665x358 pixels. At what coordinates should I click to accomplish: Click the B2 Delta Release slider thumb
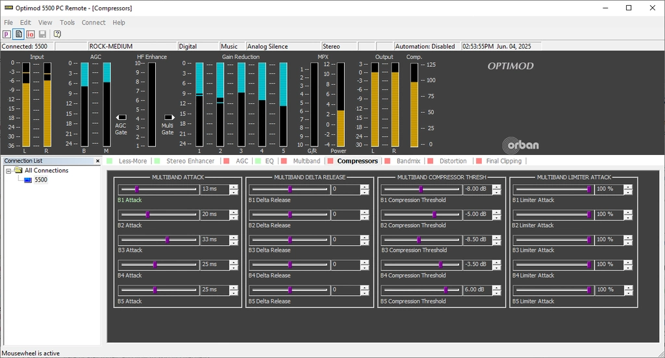(290, 215)
